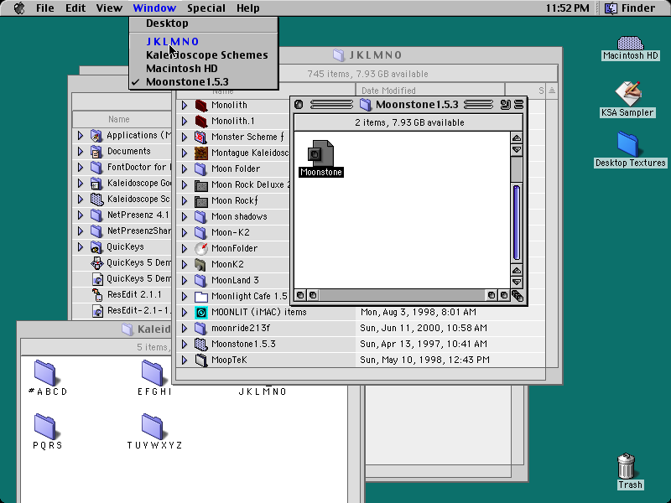Expand Documents folder triangle
This screenshot has width=671, height=503.
click(x=80, y=151)
